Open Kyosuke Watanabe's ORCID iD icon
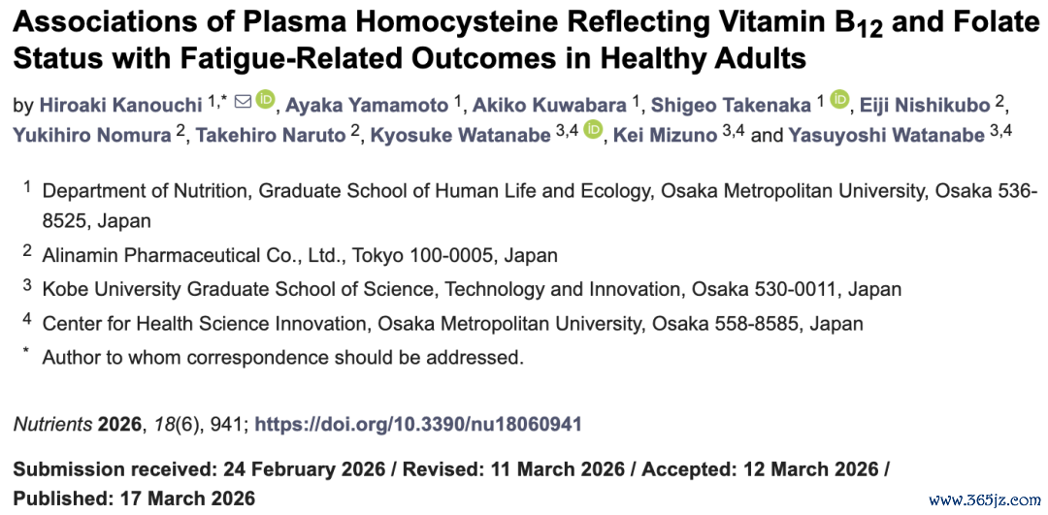Viewport: 1048px width, 515px height. tap(593, 130)
